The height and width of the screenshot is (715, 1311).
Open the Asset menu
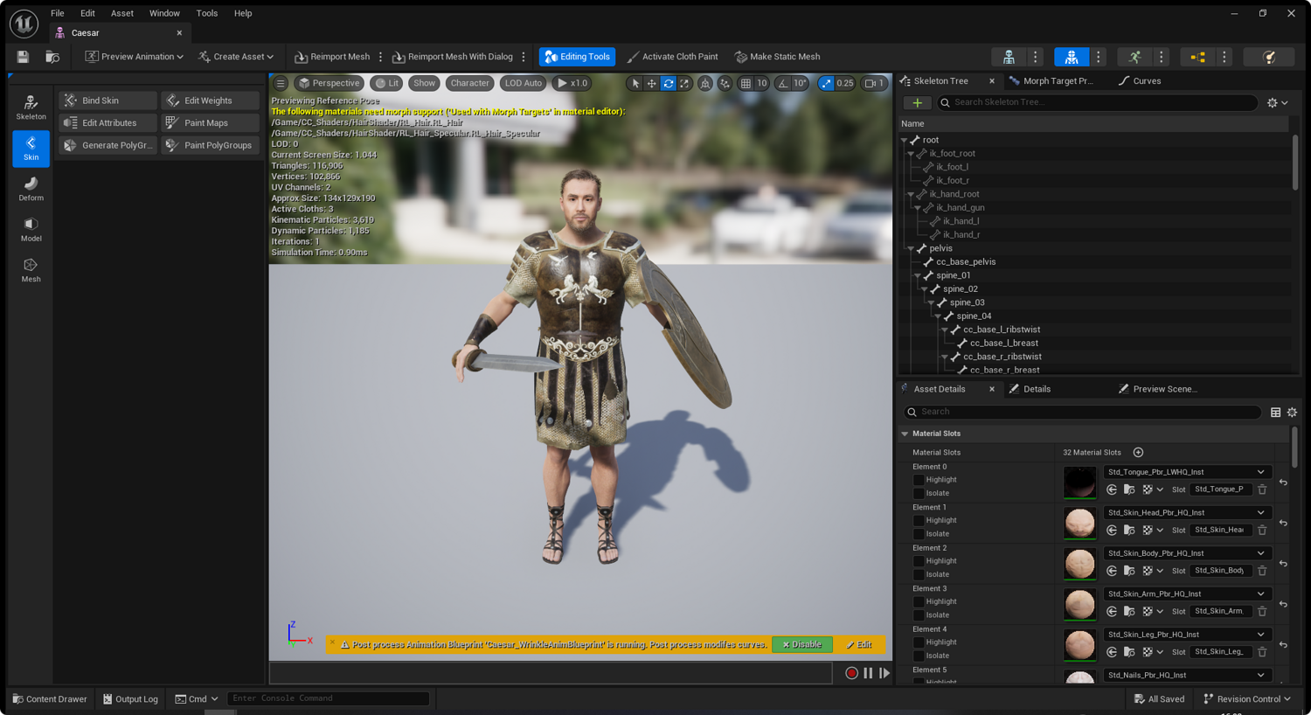click(x=122, y=13)
